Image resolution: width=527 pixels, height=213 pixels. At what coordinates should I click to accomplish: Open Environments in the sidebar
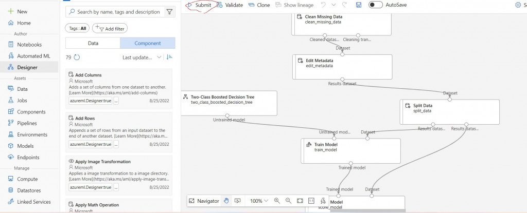(28, 134)
